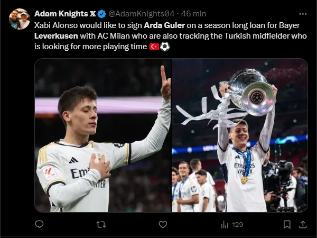Click the Turkish flag emoji
317x238 pixels.
(x=154, y=47)
